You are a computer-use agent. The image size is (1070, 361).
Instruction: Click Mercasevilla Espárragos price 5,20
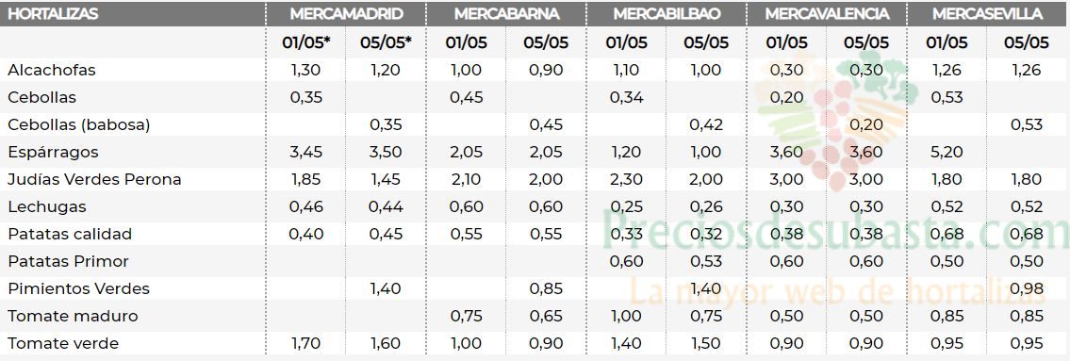pyautogui.click(x=947, y=152)
